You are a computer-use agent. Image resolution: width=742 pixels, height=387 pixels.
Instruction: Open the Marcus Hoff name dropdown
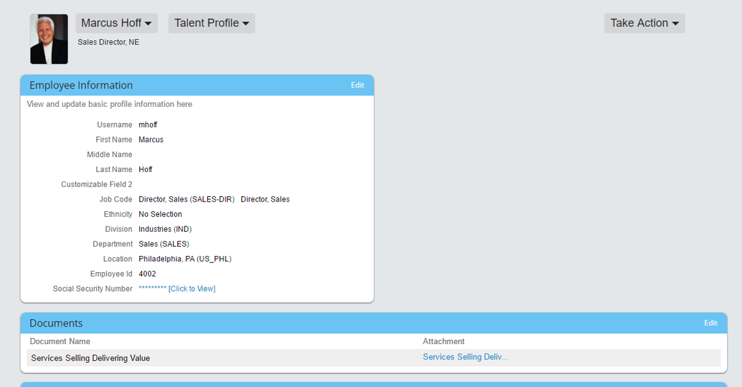(116, 22)
